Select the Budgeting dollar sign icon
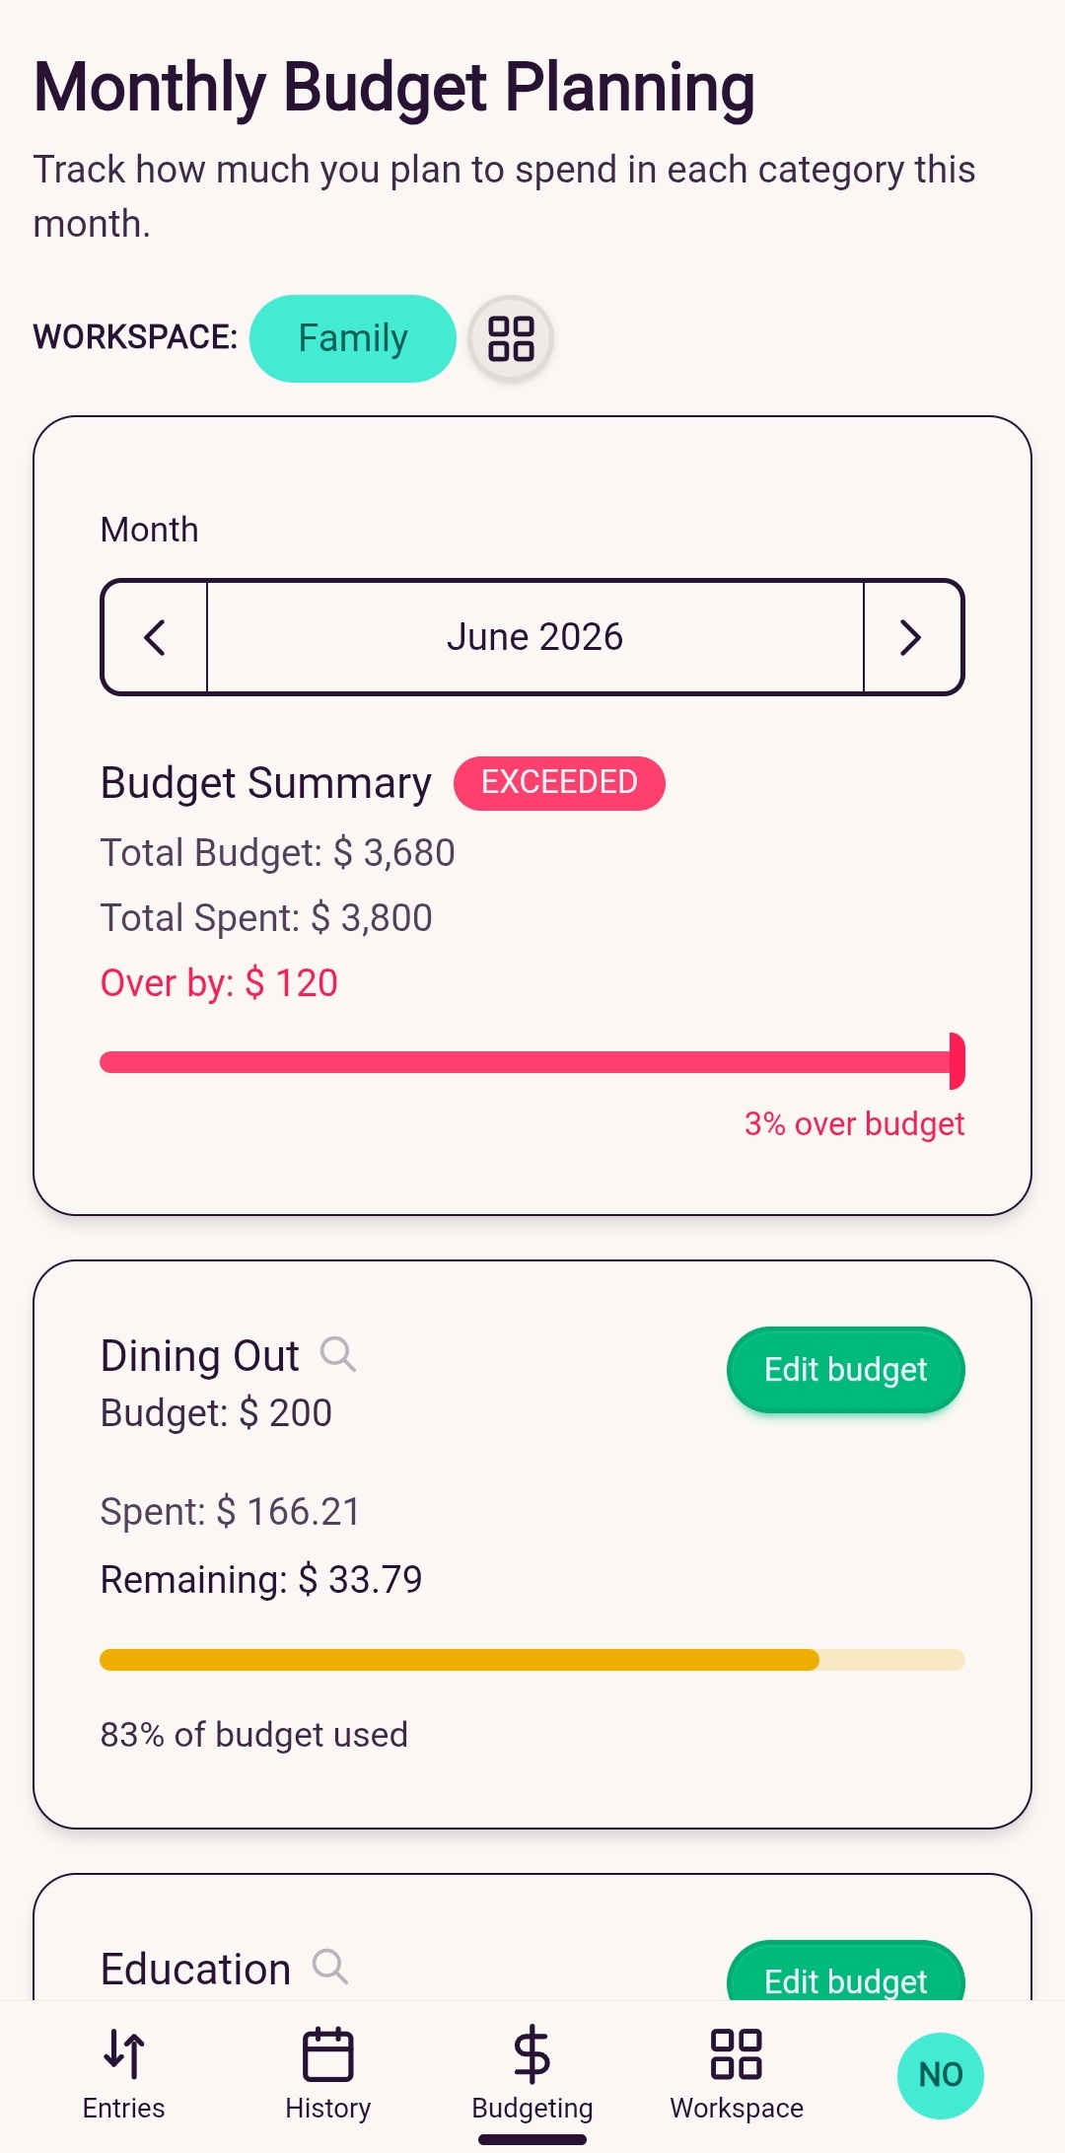Screen dimensions: 1065x2153 [x=532, y=2053]
